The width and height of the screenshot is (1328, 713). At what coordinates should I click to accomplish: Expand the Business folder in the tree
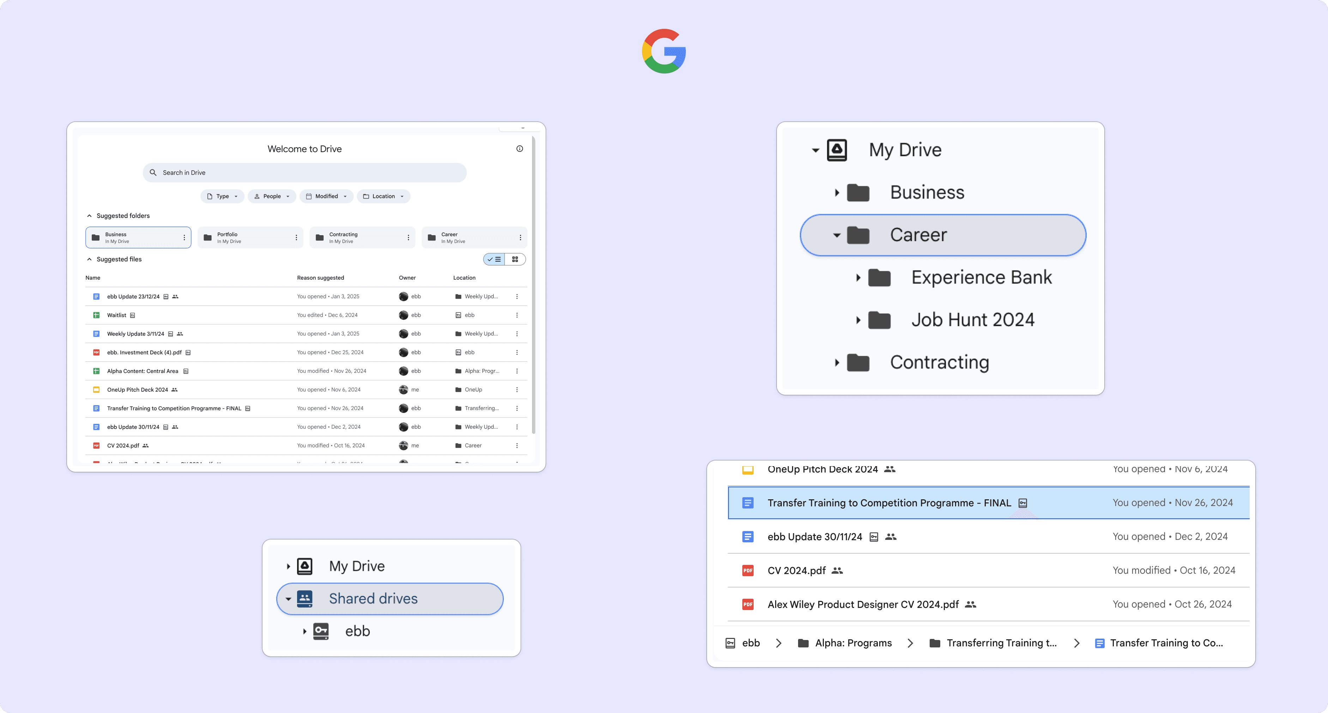point(837,193)
